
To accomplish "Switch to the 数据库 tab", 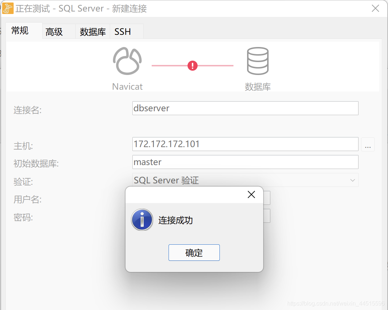I will tap(93, 31).
